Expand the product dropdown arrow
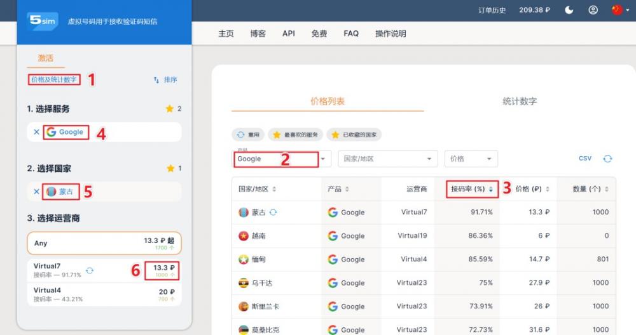 point(323,159)
